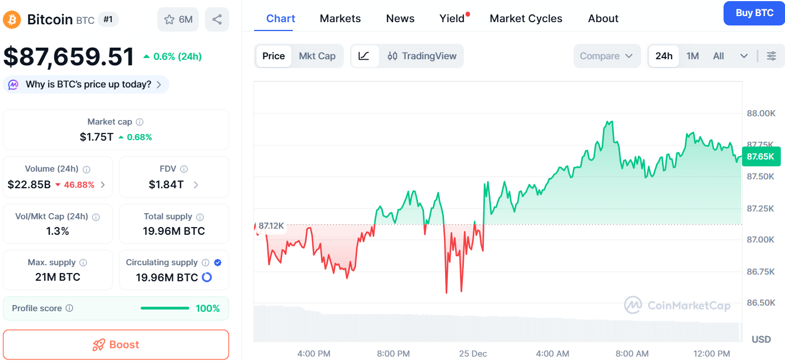Click the share icon button
Viewport: 785px width, 361px height.
pos(216,19)
